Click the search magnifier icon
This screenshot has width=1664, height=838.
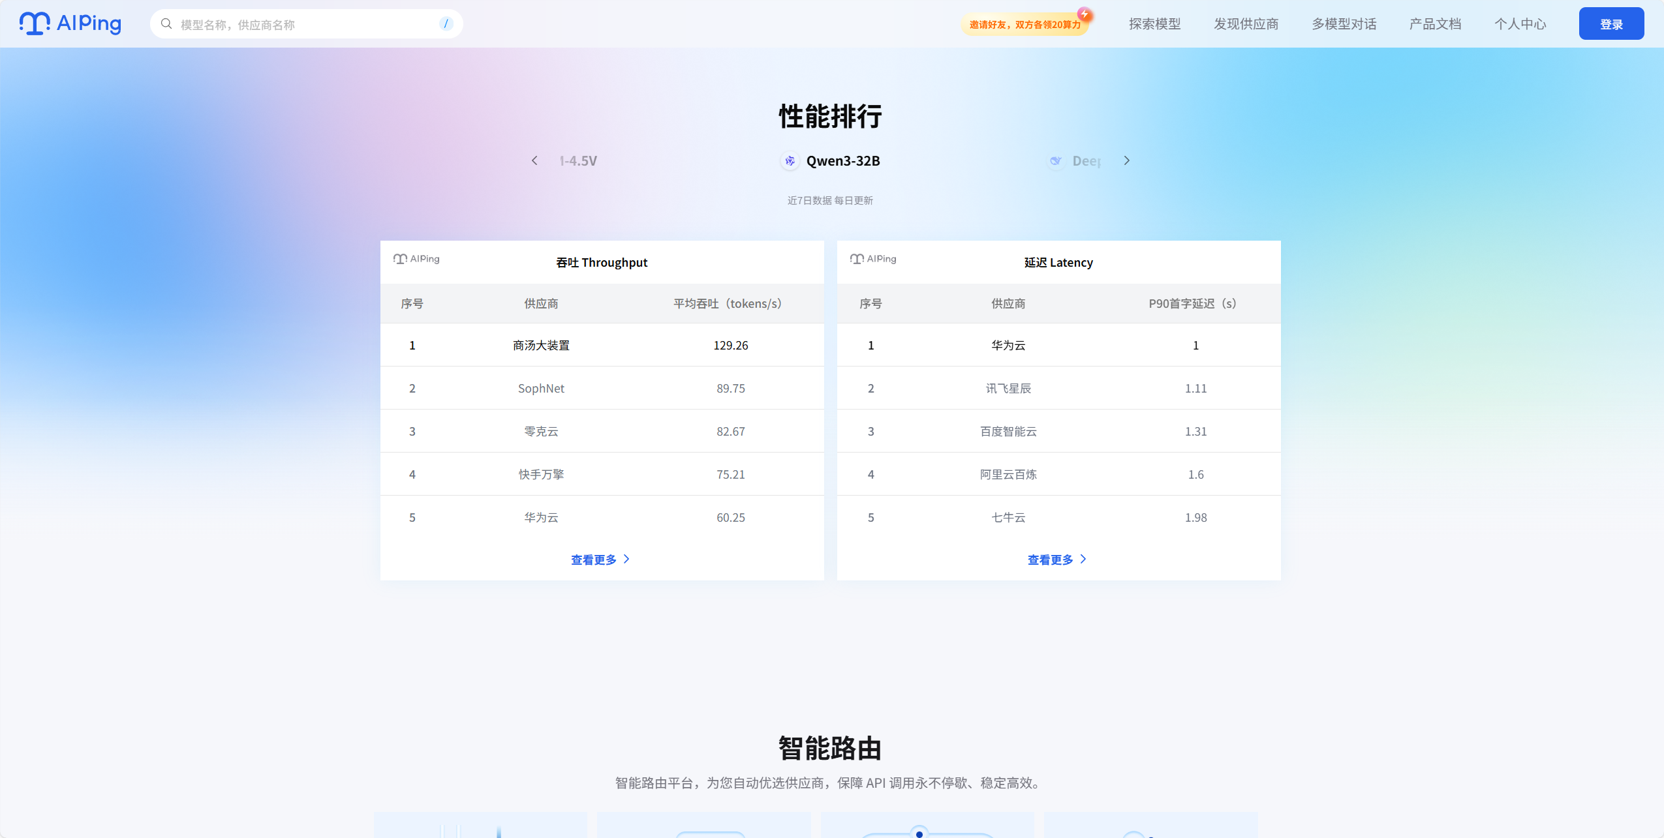[x=166, y=24]
